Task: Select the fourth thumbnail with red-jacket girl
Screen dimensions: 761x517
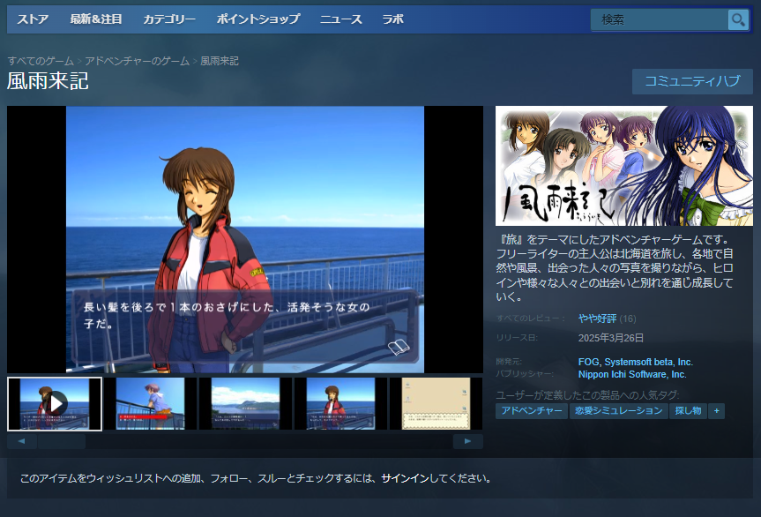Action: [340, 404]
